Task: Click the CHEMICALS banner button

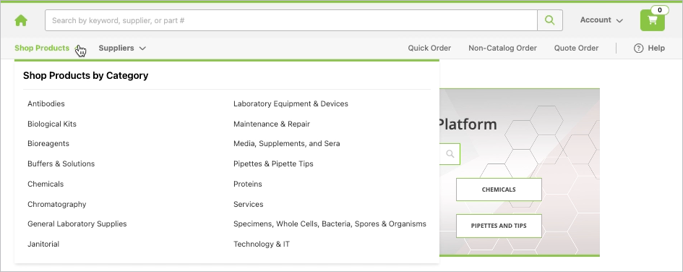Action: tap(499, 190)
